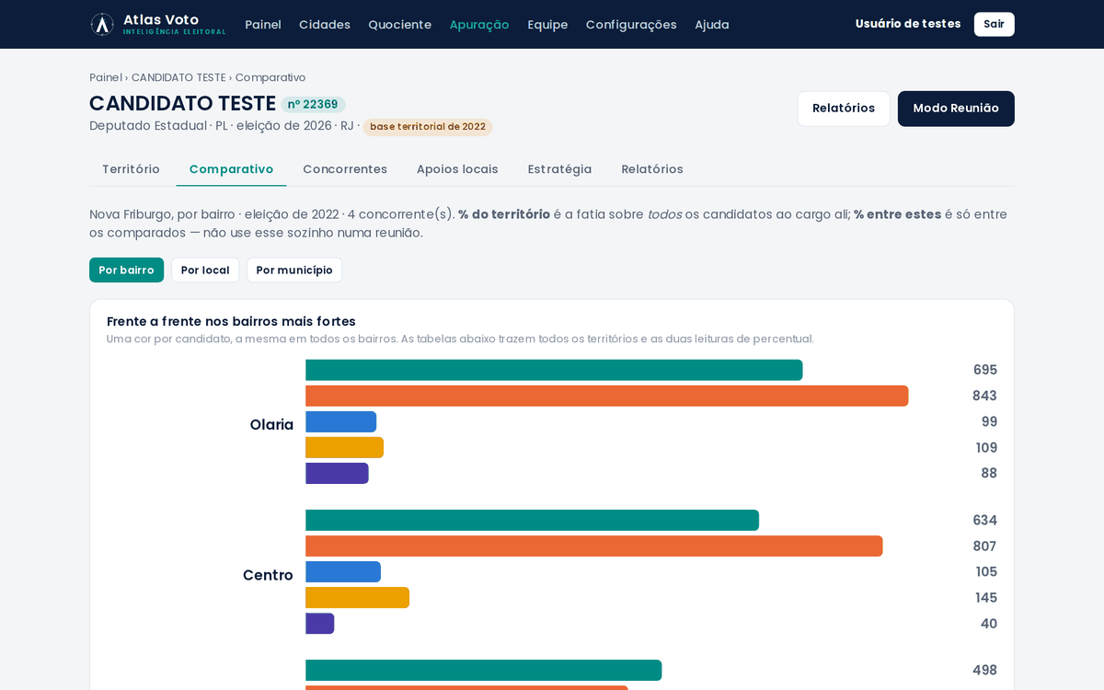
Task: Click the blue Centro bar worth 105
Action: pyautogui.click(x=343, y=572)
